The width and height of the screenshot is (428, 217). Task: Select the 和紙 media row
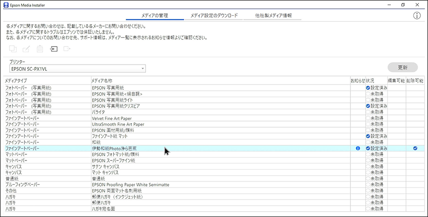pyautogui.click(x=214, y=142)
